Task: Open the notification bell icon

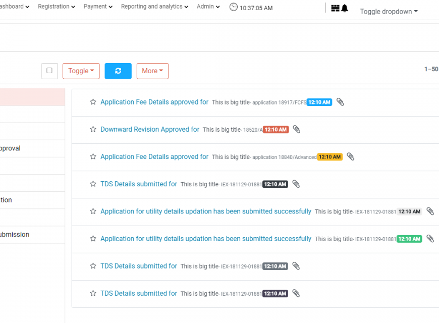Action: [x=345, y=8]
